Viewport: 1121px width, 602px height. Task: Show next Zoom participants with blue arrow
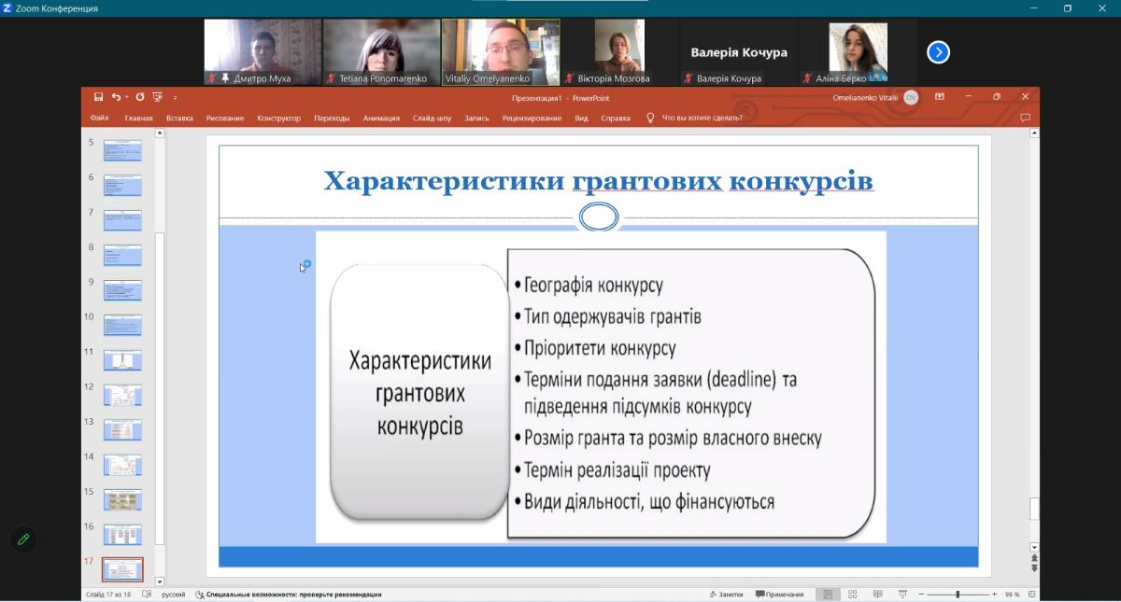[938, 52]
